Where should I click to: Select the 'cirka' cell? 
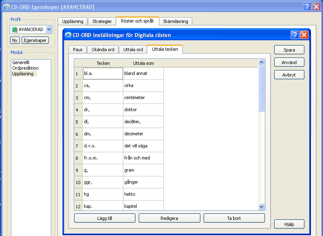[144, 86]
